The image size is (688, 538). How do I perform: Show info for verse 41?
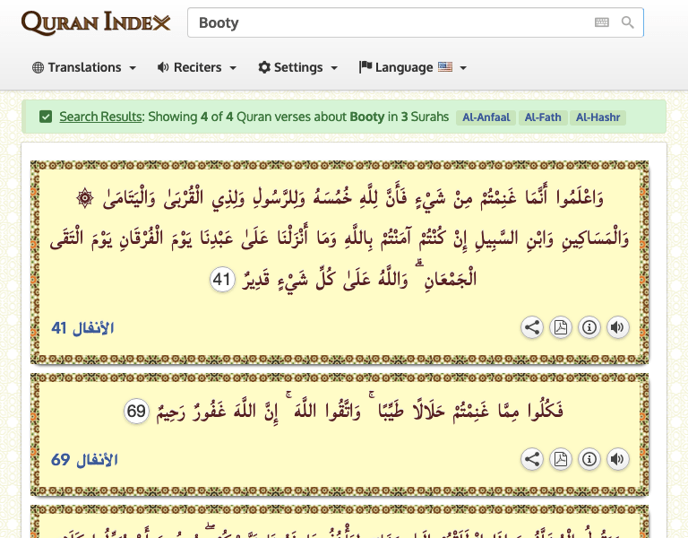tap(589, 327)
